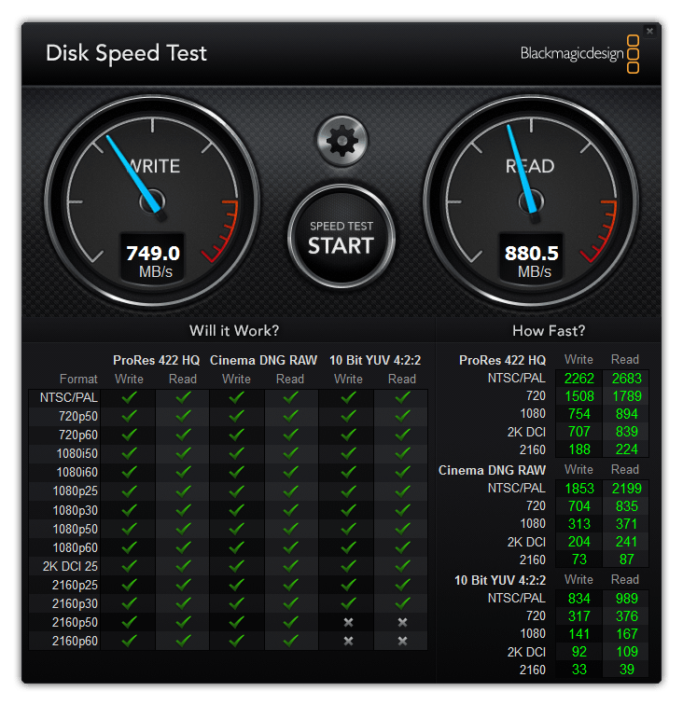Click 10 Bit YUV write checkmark for 2160p25
683x705 pixels.
tap(349, 585)
